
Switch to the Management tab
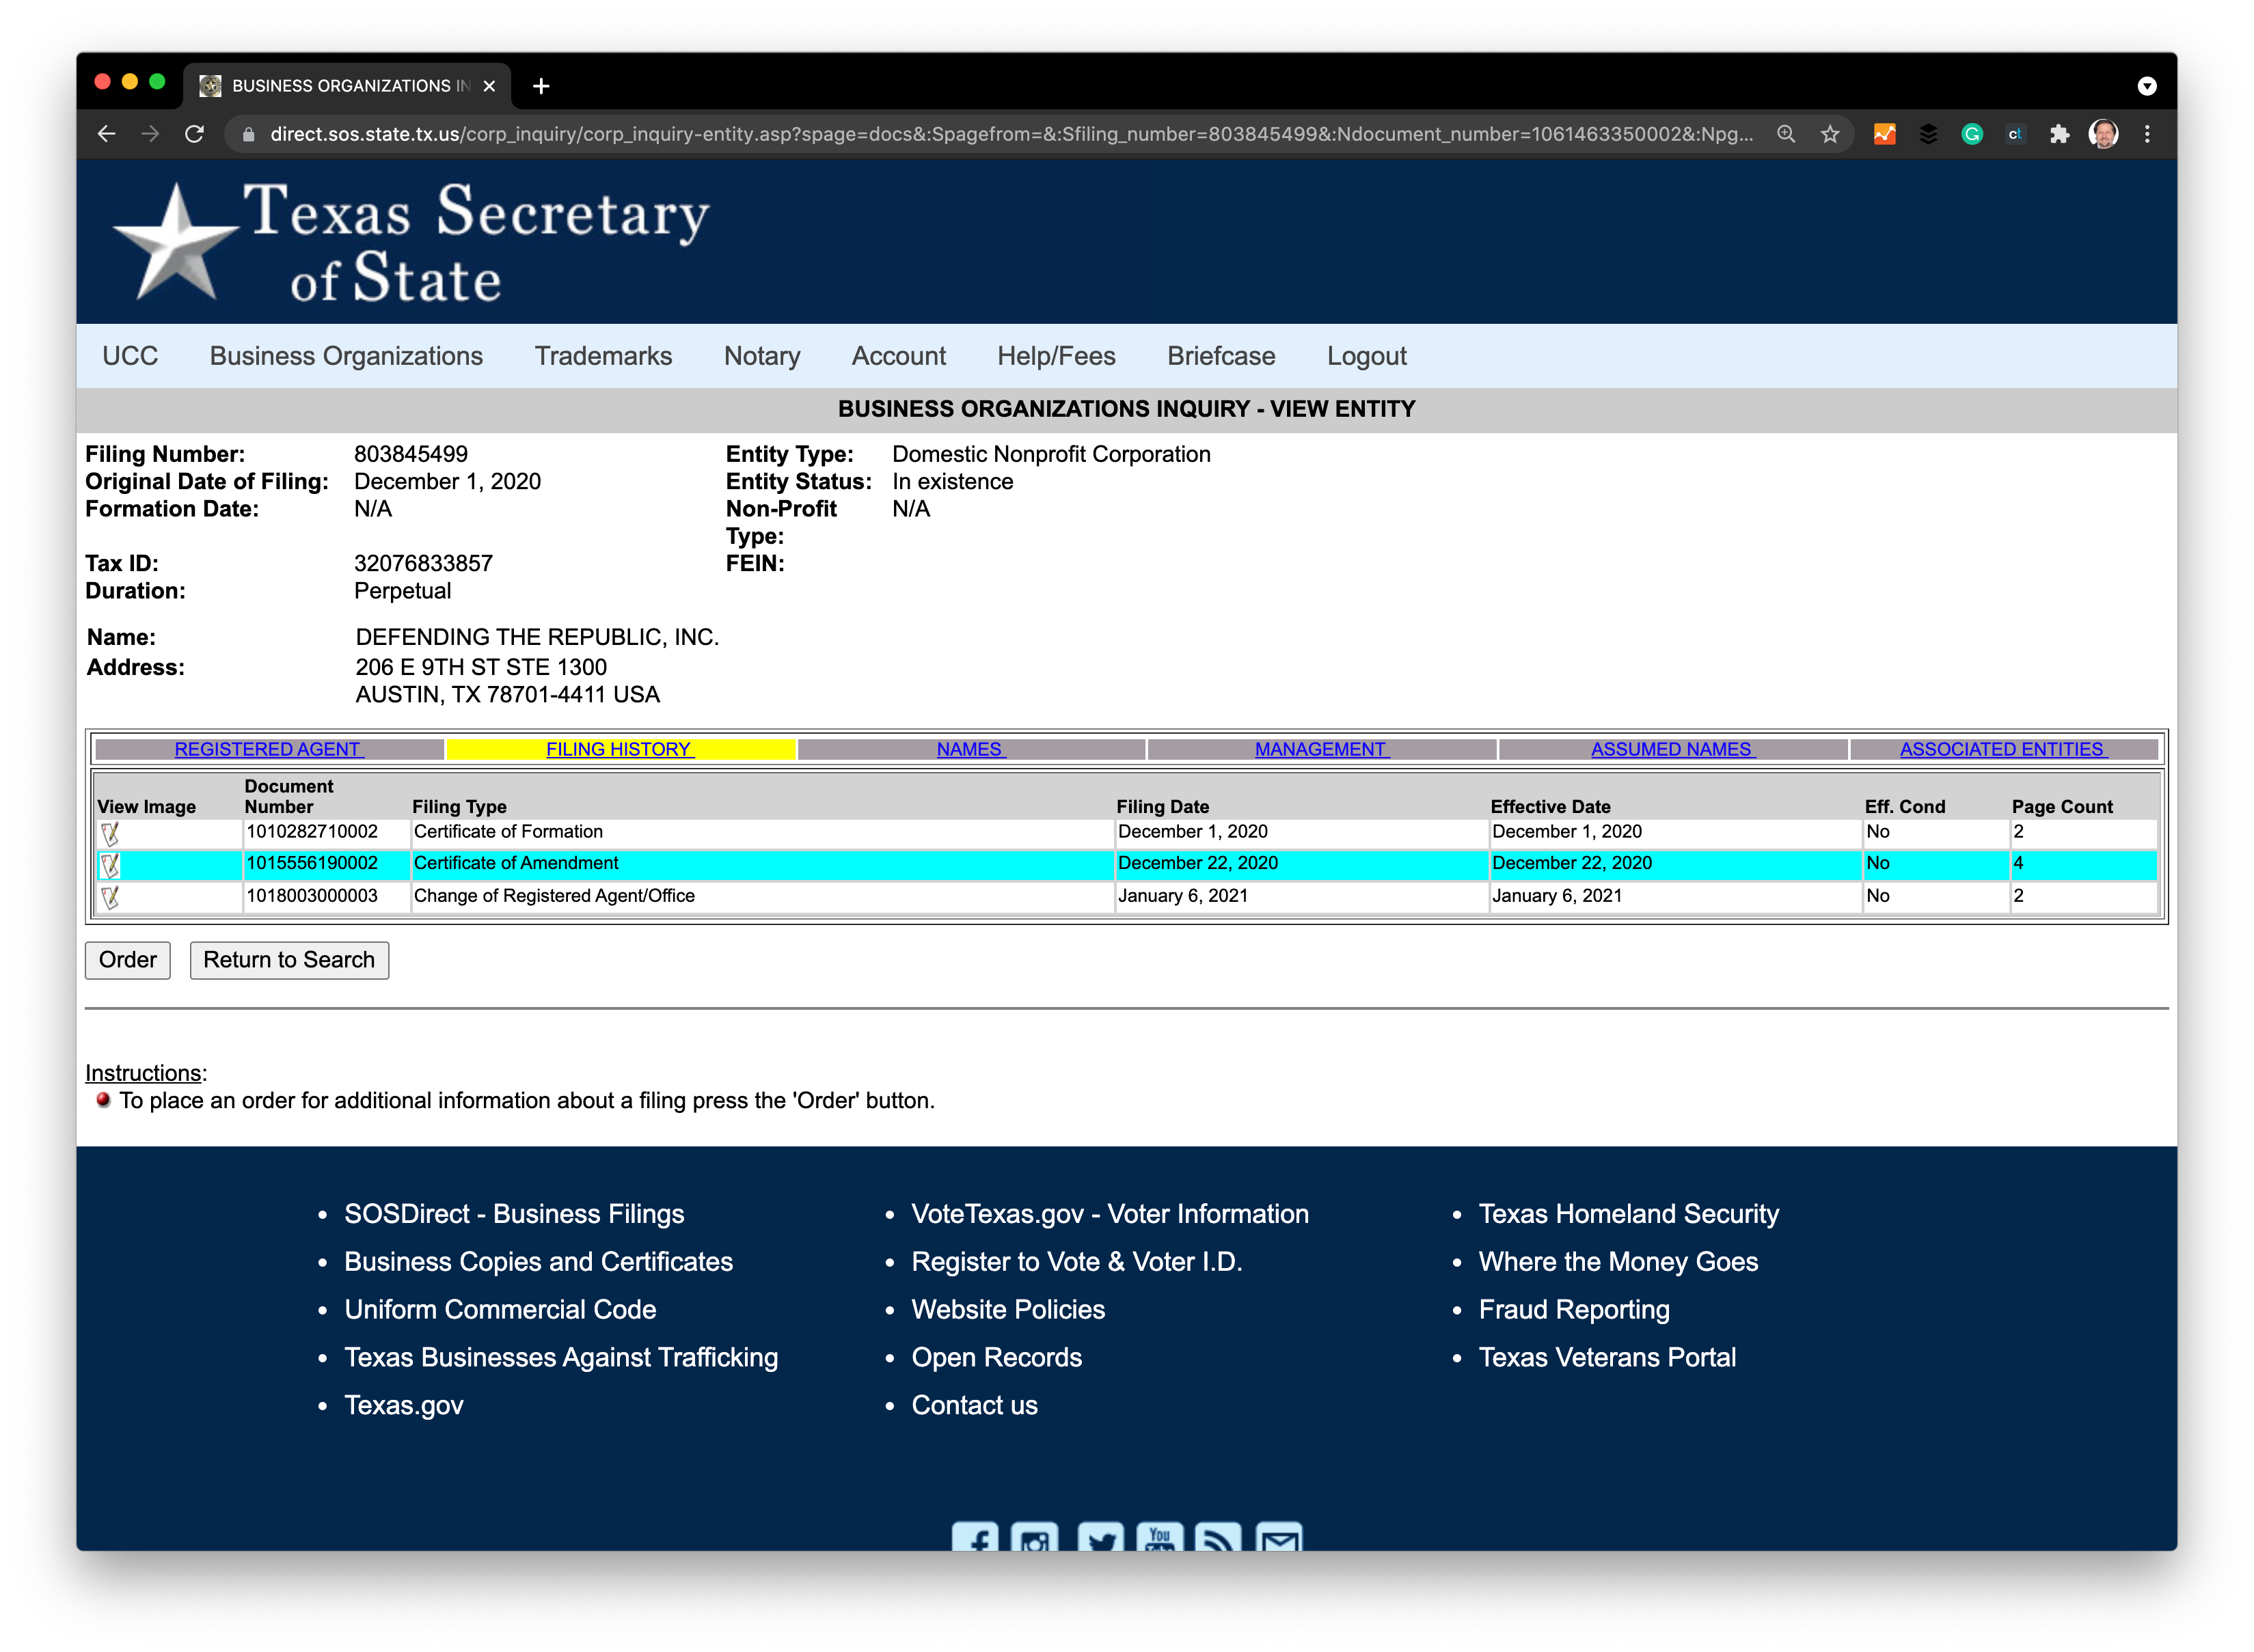(x=1322, y=749)
